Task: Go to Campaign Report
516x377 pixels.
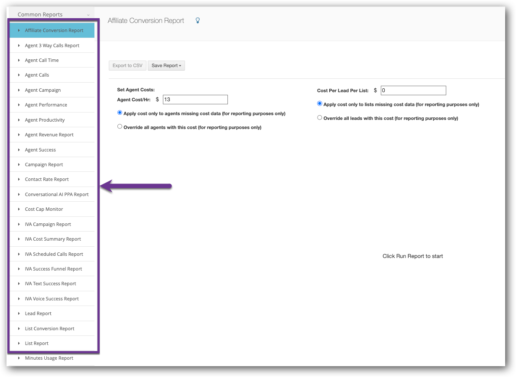Action: coord(52,164)
